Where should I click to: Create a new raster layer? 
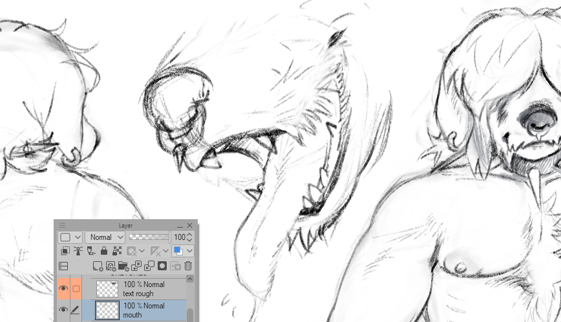click(98, 266)
